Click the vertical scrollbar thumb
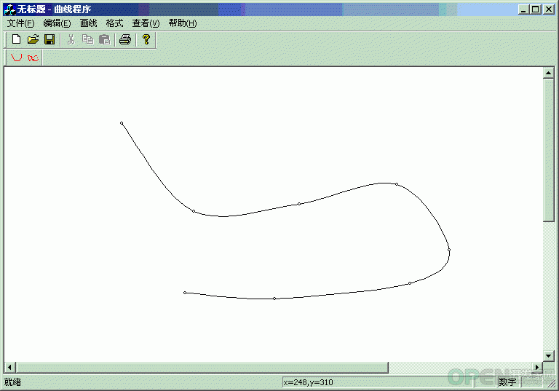 (548, 150)
